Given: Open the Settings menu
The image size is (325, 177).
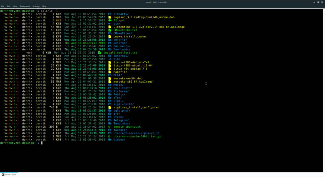Looking at the screenshot, I should point(36,6).
